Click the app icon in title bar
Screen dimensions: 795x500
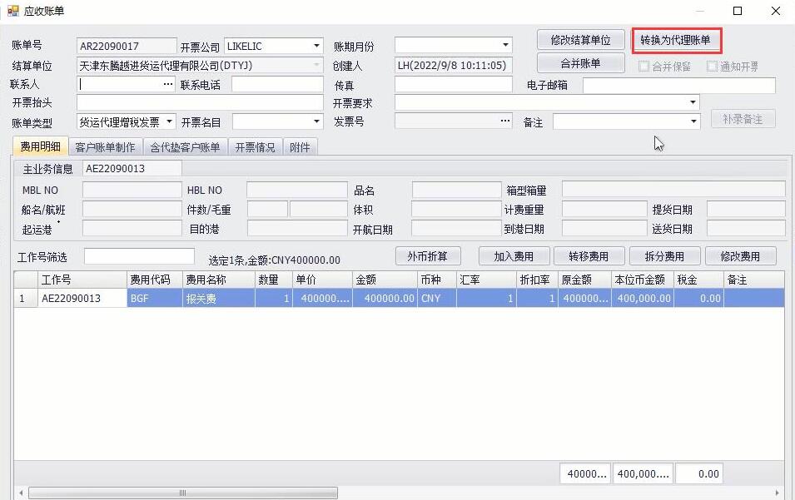[12, 11]
